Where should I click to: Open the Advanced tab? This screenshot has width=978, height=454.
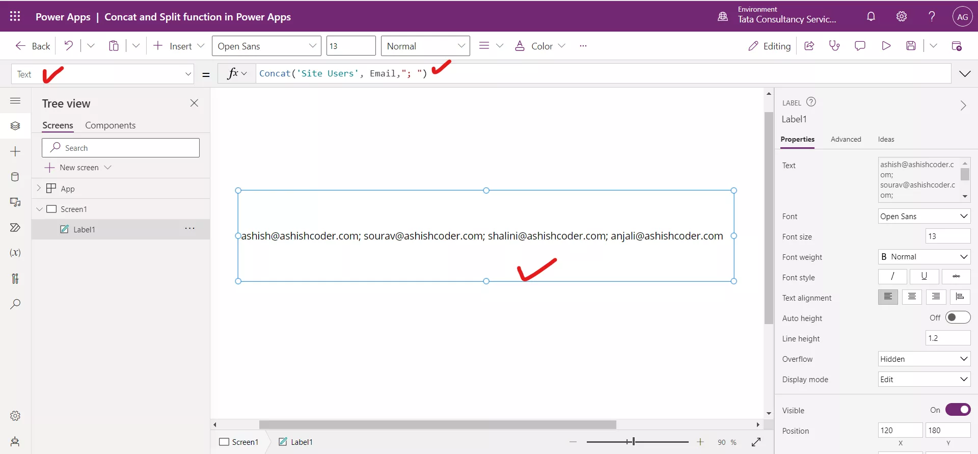[x=846, y=139]
